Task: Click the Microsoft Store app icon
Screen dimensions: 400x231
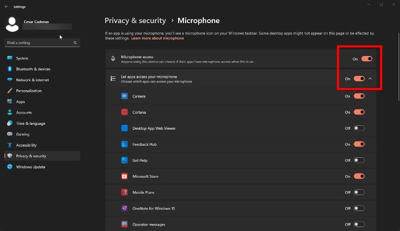Action: (124, 176)
